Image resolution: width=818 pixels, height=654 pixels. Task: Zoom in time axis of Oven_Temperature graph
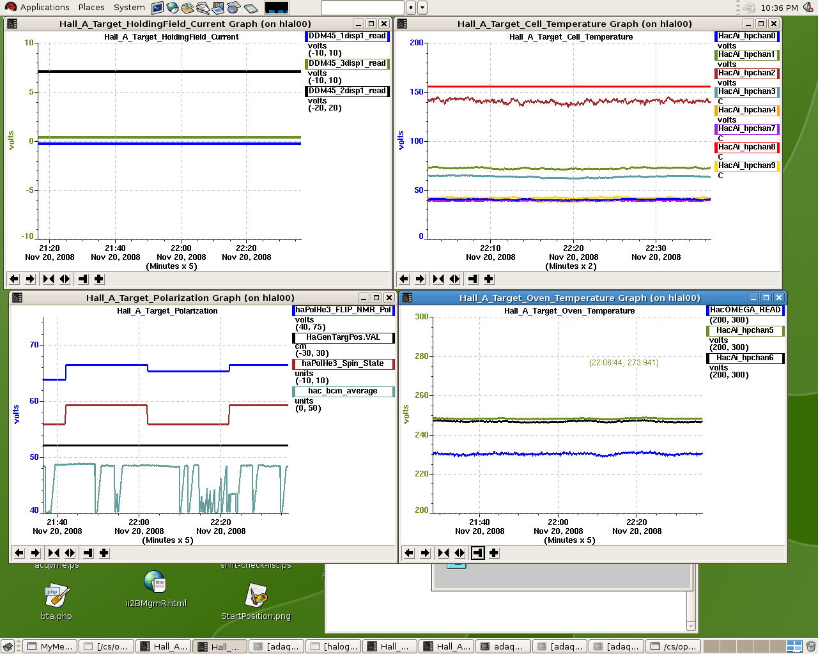(444, 553)
